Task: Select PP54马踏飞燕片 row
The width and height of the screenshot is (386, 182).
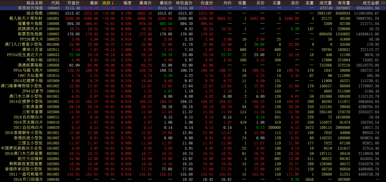Action: (x=193, y=70)
